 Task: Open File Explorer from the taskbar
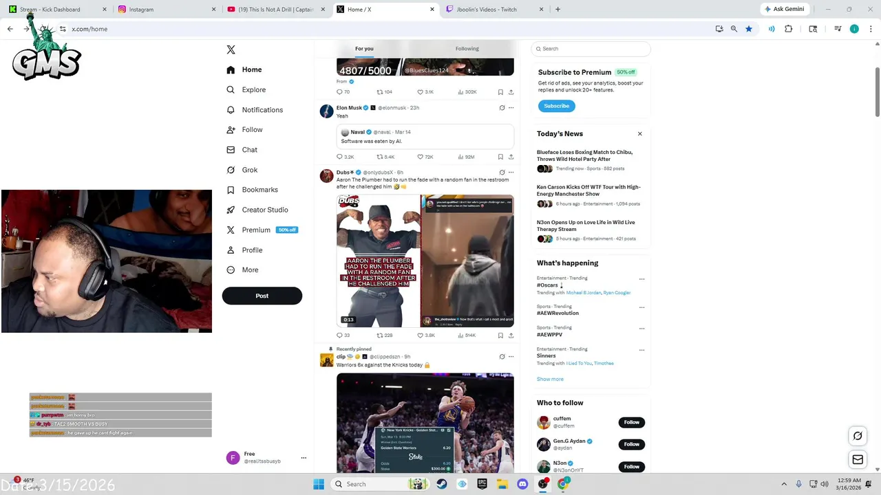click(x=502, y=484)
